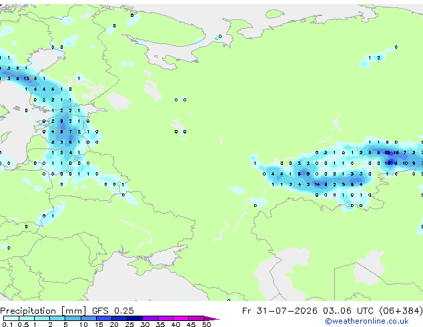
Task: Click the 0.1–0.5 mm palest legend swatch
Action: pyautogui.click(x=11, y=318)
